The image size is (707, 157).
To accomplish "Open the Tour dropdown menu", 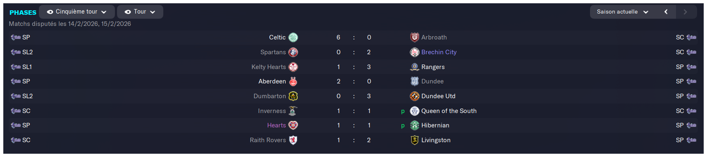I will coord(140,12).
